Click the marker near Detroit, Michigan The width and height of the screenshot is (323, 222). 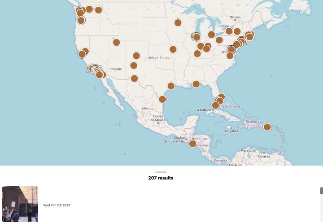(x=211, y=35)
